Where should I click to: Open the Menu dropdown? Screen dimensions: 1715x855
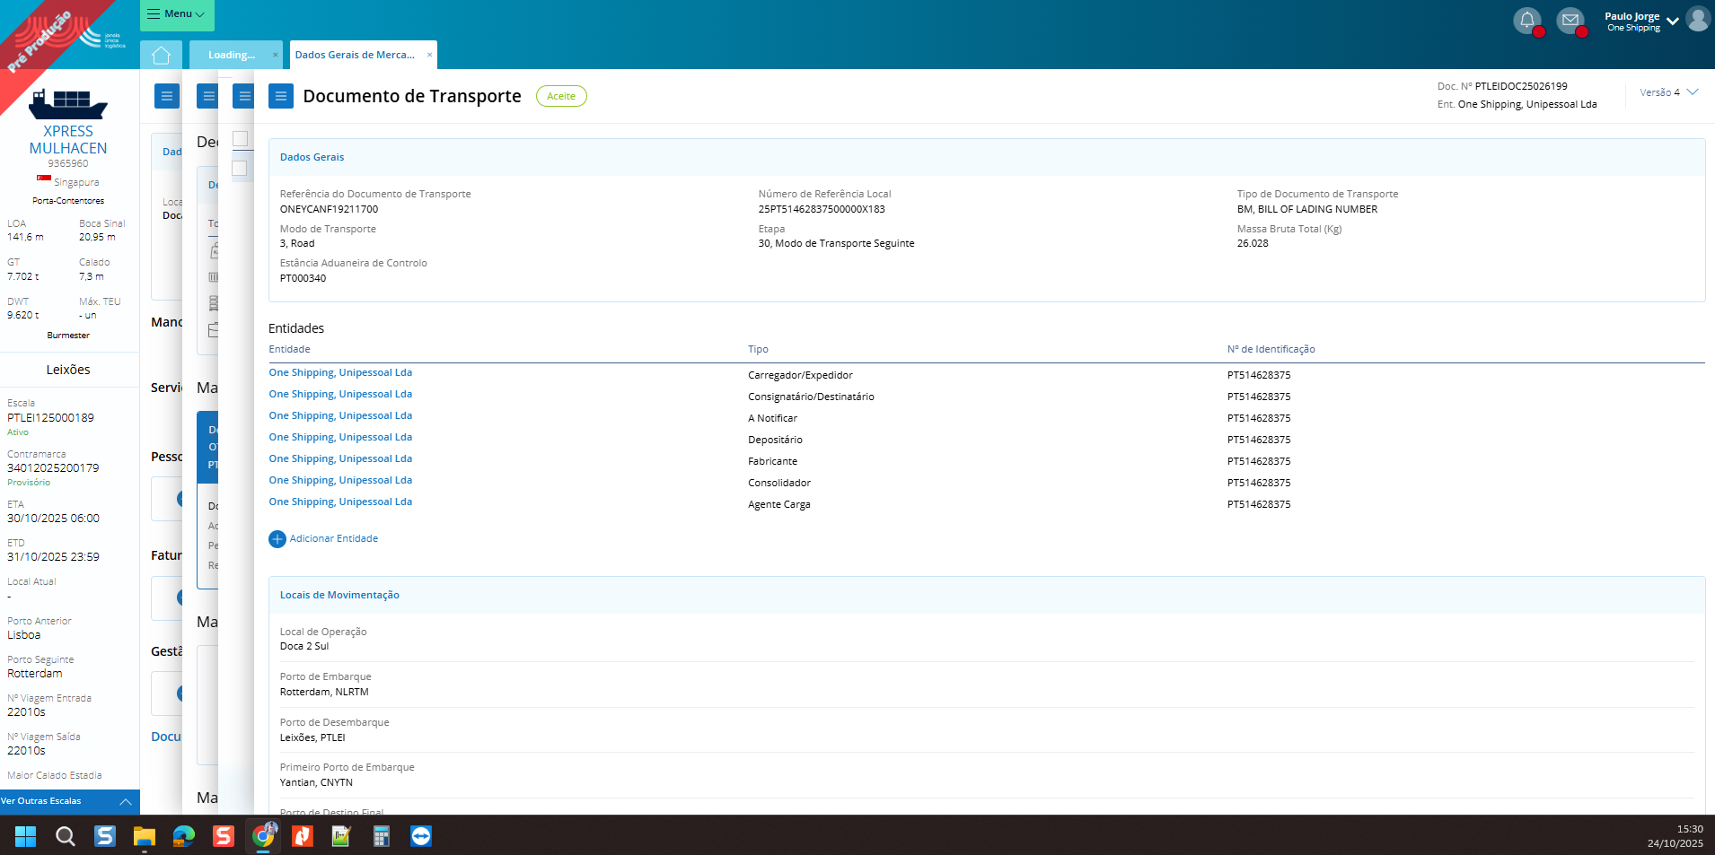(x=177, y=14)
